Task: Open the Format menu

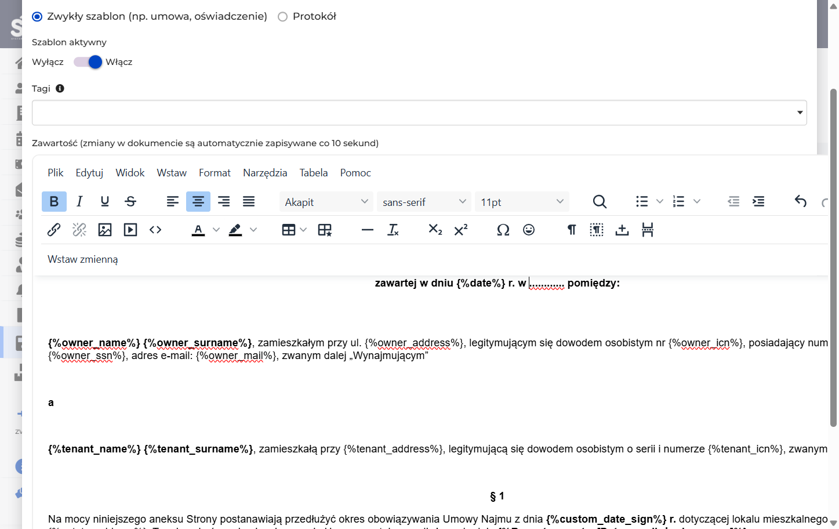Action: (x=215, y=173)
